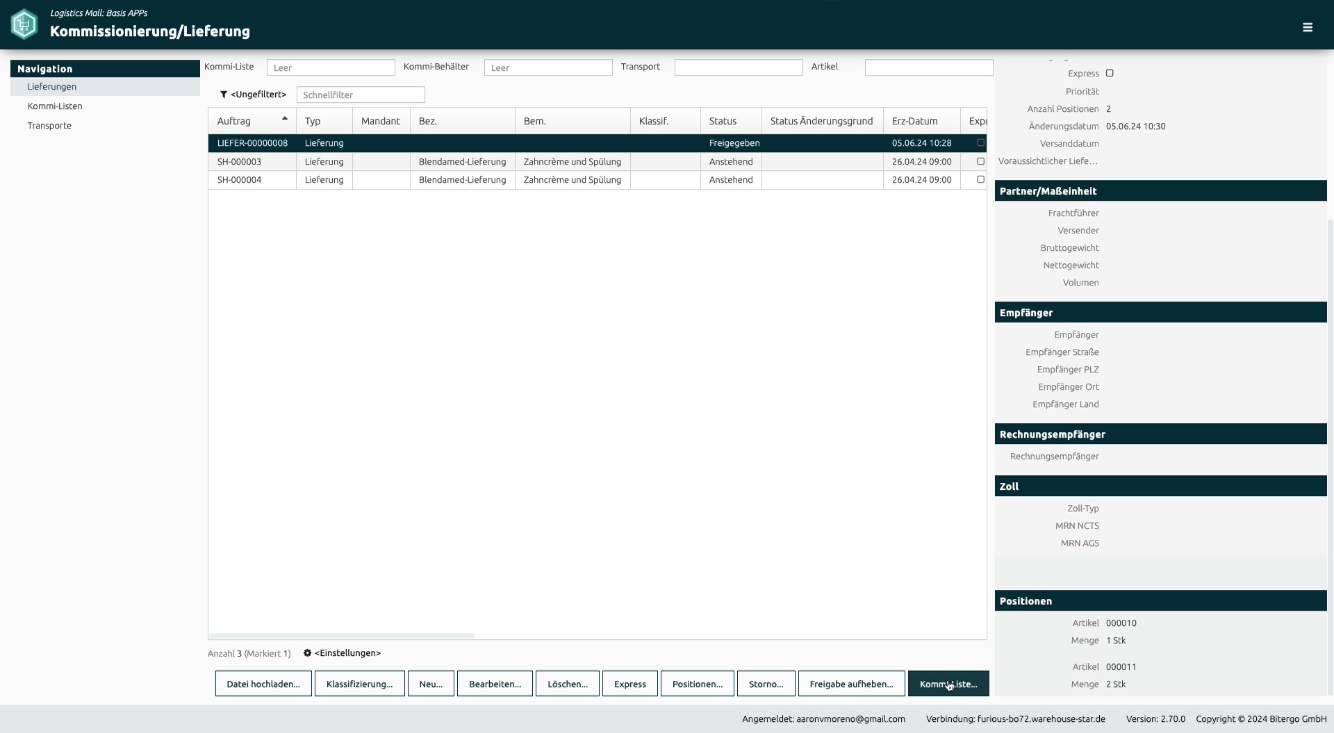
Task: Open Einstellungen gear settings
Action: tap(307, 653)
